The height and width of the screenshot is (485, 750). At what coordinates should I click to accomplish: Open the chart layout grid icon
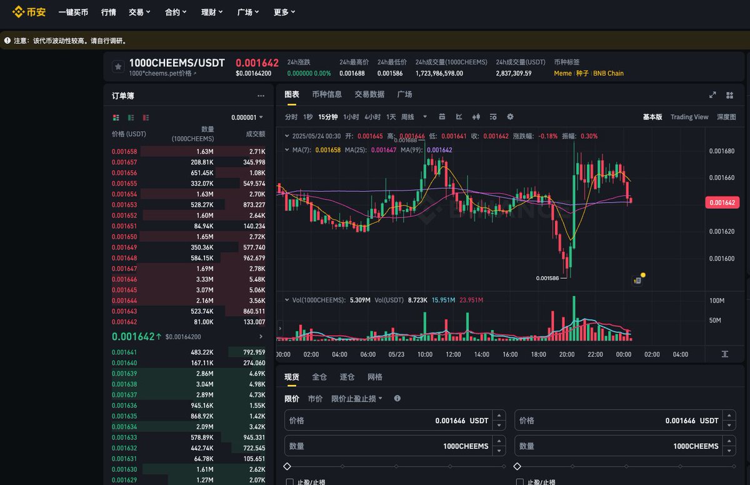(729, 95)
